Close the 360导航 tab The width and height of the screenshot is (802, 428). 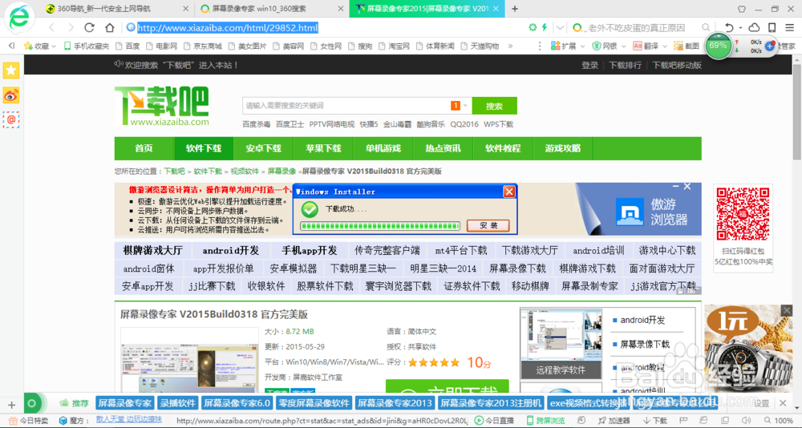pyautogui.click(x=186, y=9)
